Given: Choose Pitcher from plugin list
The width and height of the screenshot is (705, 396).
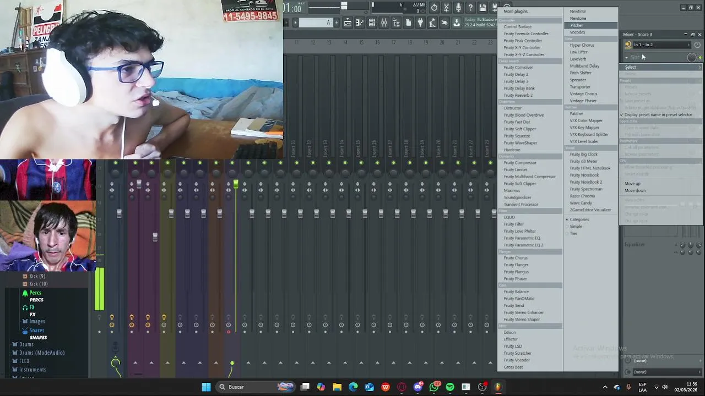Looking at the screenshot, I should coord(590,25).
